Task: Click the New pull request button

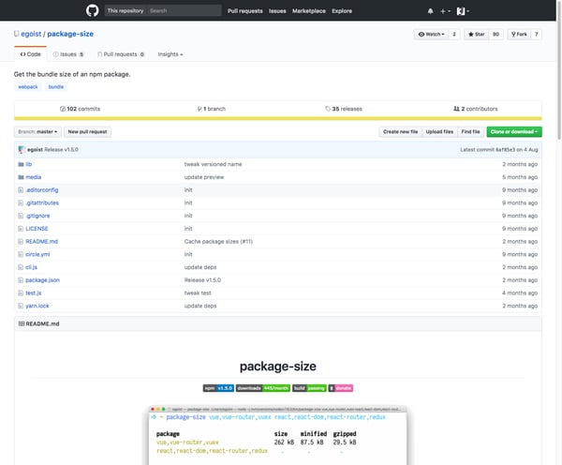Action: [x=87, y=132]
